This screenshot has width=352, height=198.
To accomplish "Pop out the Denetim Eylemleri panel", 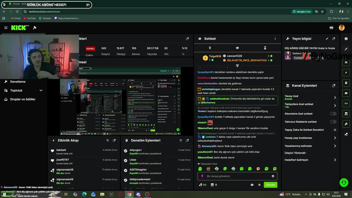I will point(187,141).
